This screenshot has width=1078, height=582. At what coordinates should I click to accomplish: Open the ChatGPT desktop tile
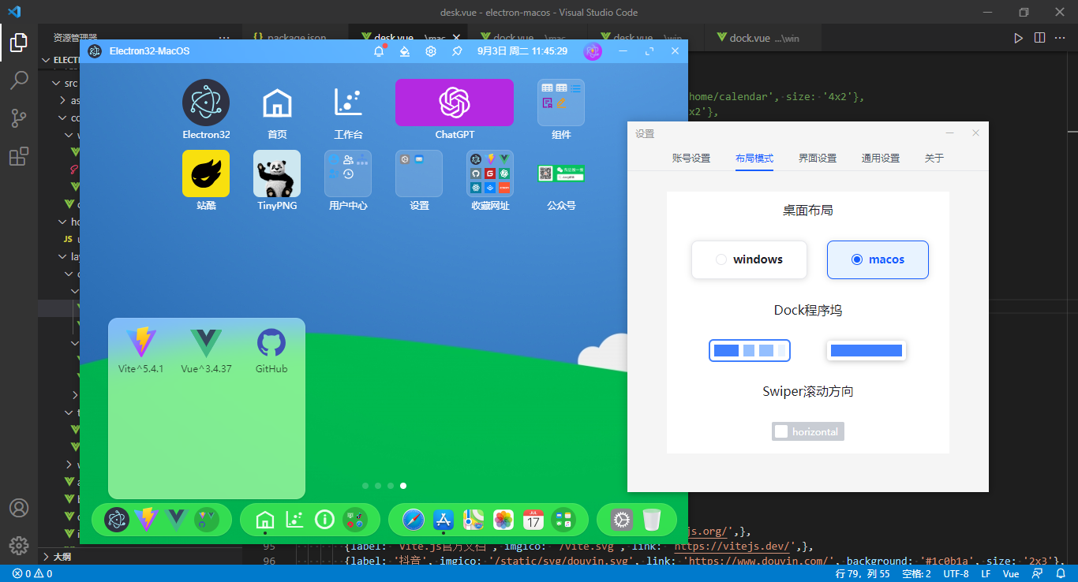(454, 103)
